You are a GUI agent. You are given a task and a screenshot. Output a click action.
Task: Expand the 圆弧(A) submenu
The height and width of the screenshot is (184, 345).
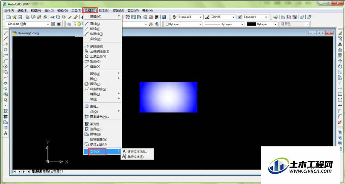[x=102, y=74]
